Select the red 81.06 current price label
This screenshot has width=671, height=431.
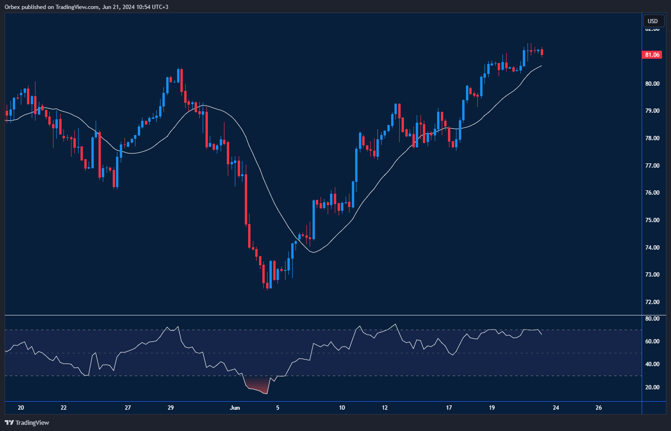pyautogui.click(x=652, y=55)
